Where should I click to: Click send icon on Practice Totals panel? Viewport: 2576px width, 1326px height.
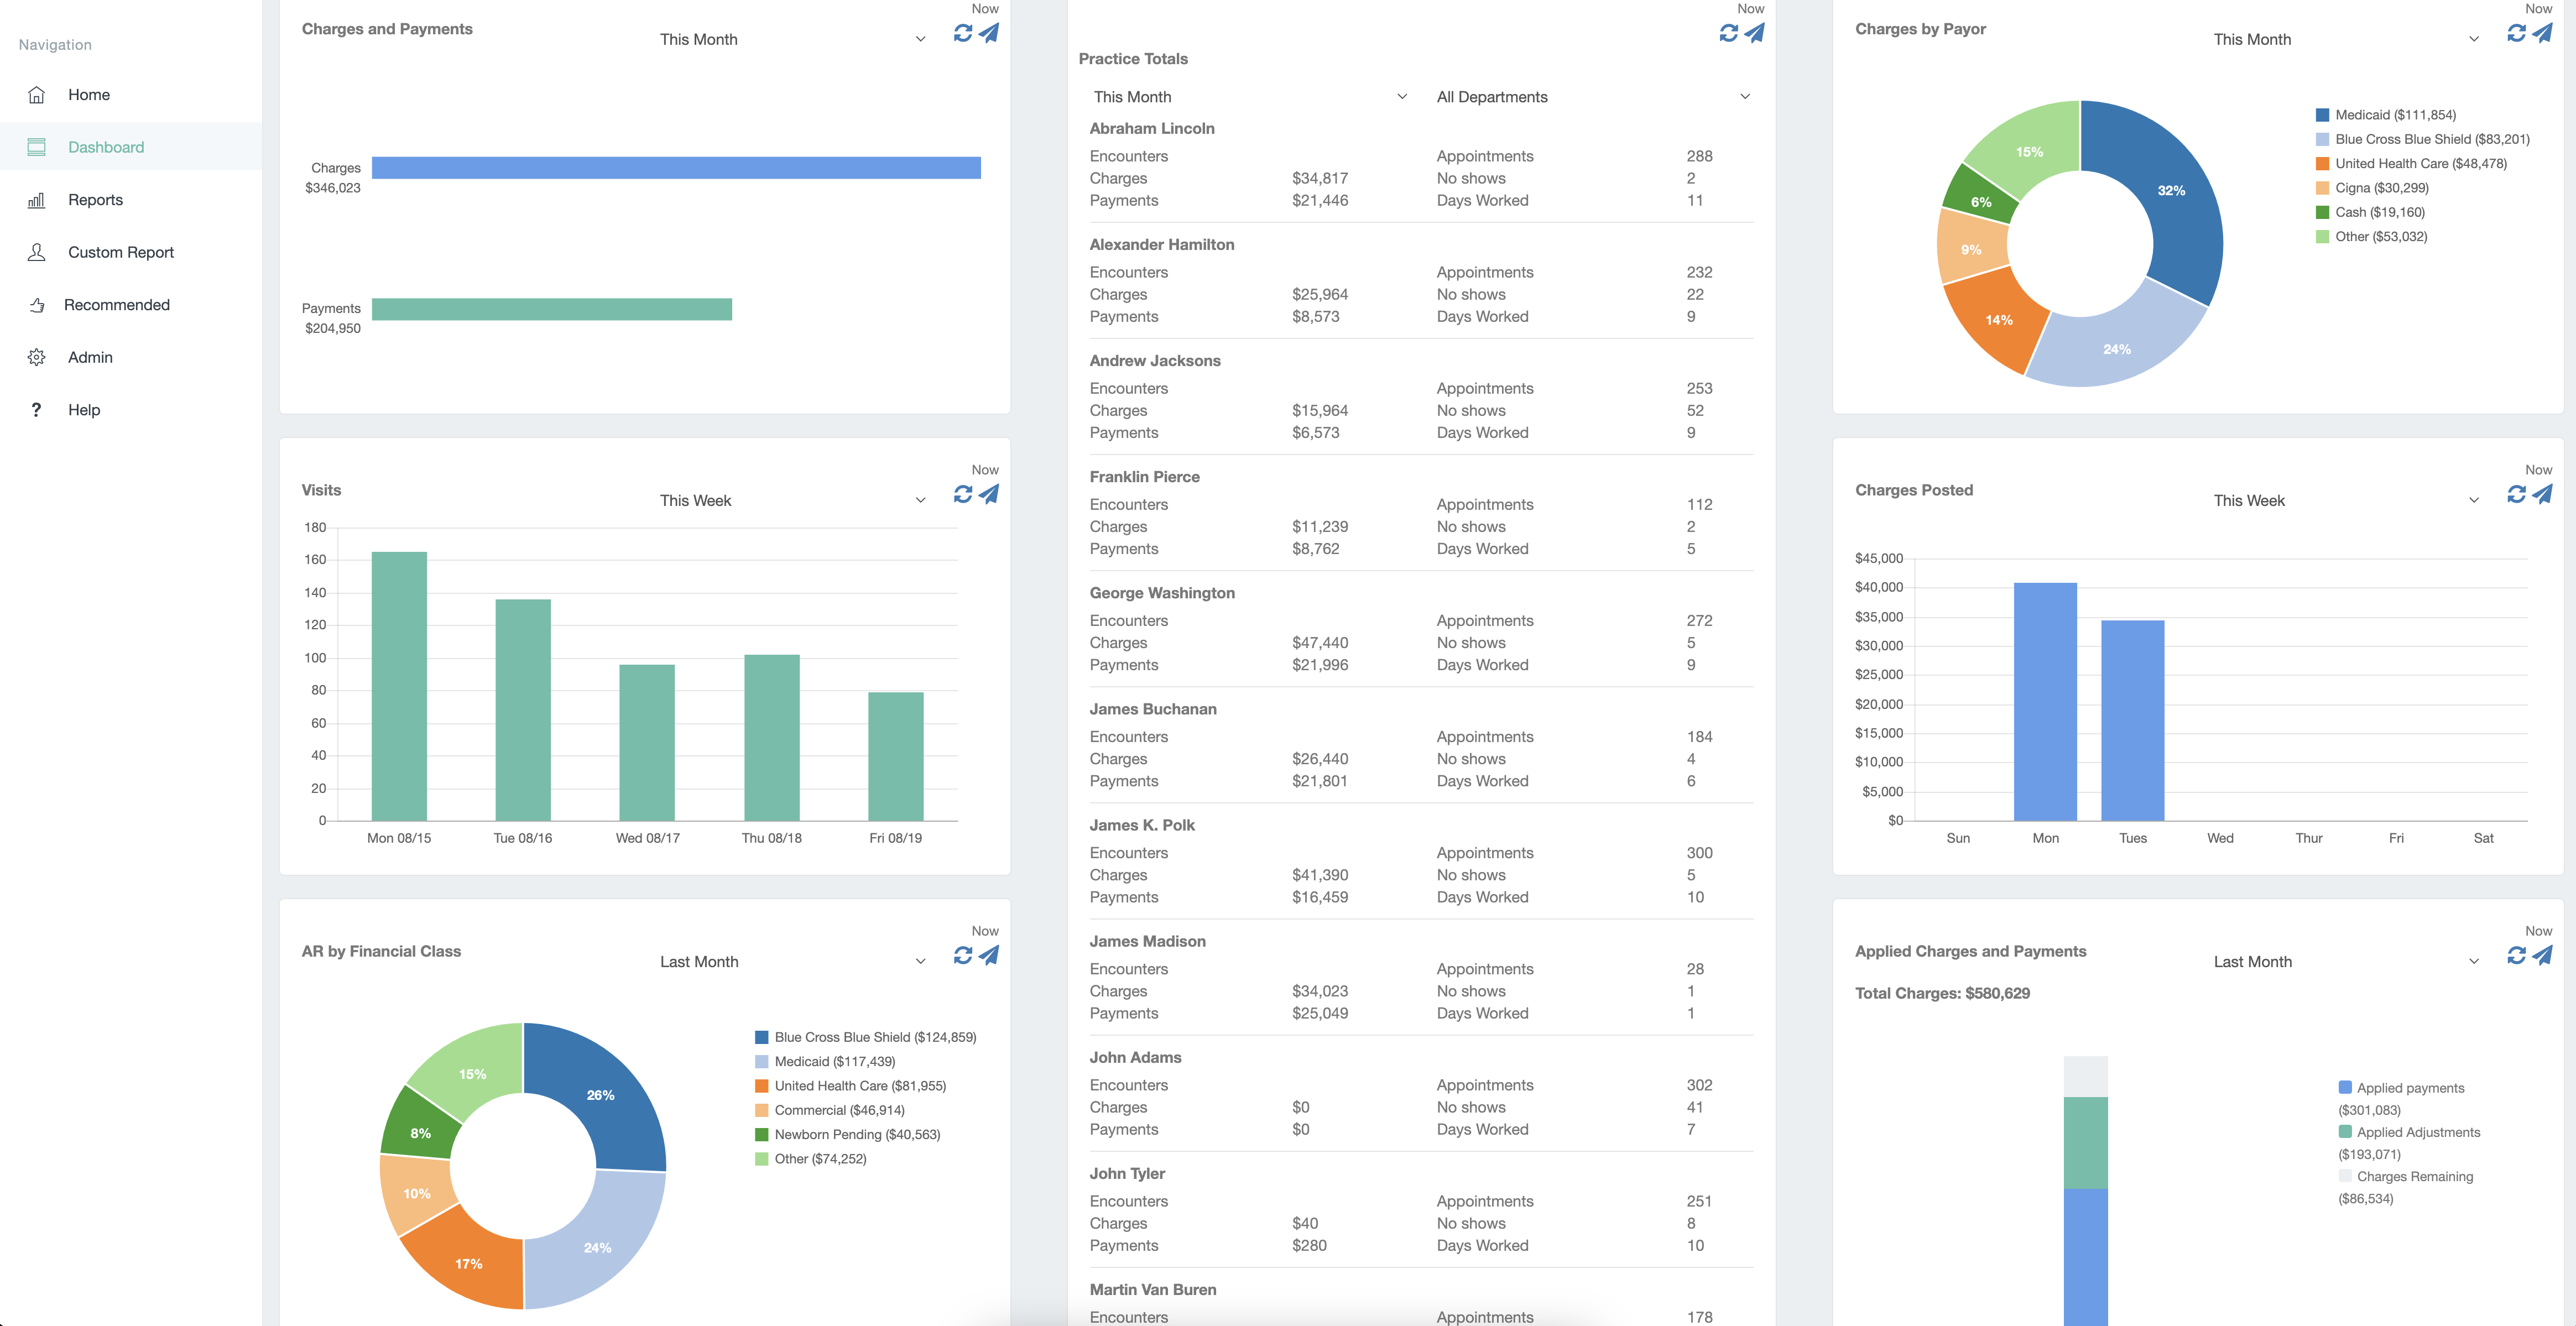click(x=1754, y=33)
